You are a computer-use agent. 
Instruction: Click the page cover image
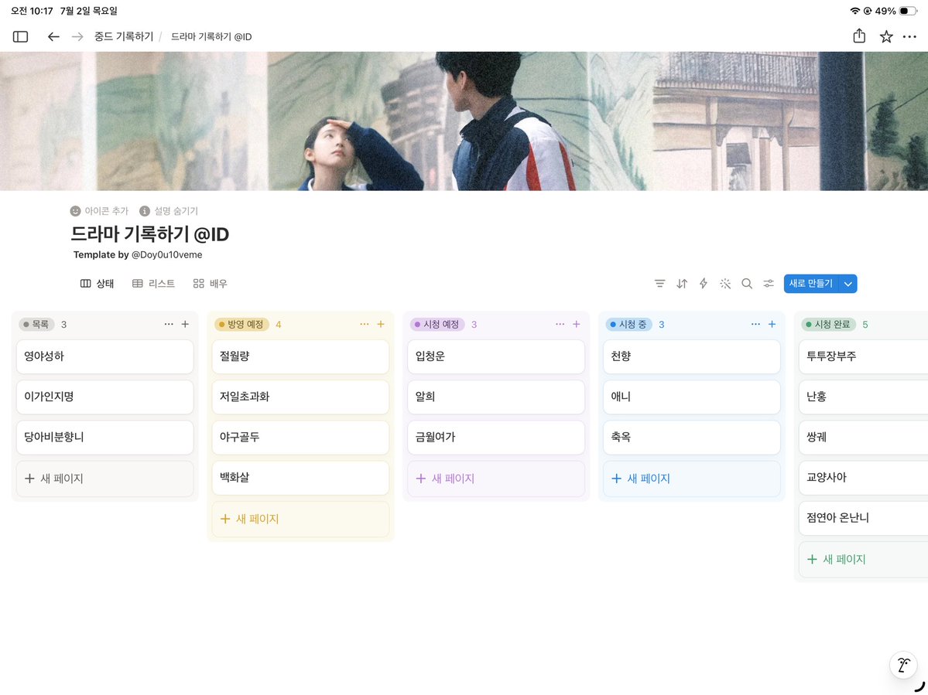pyautogui.click(x=464, y=121)
